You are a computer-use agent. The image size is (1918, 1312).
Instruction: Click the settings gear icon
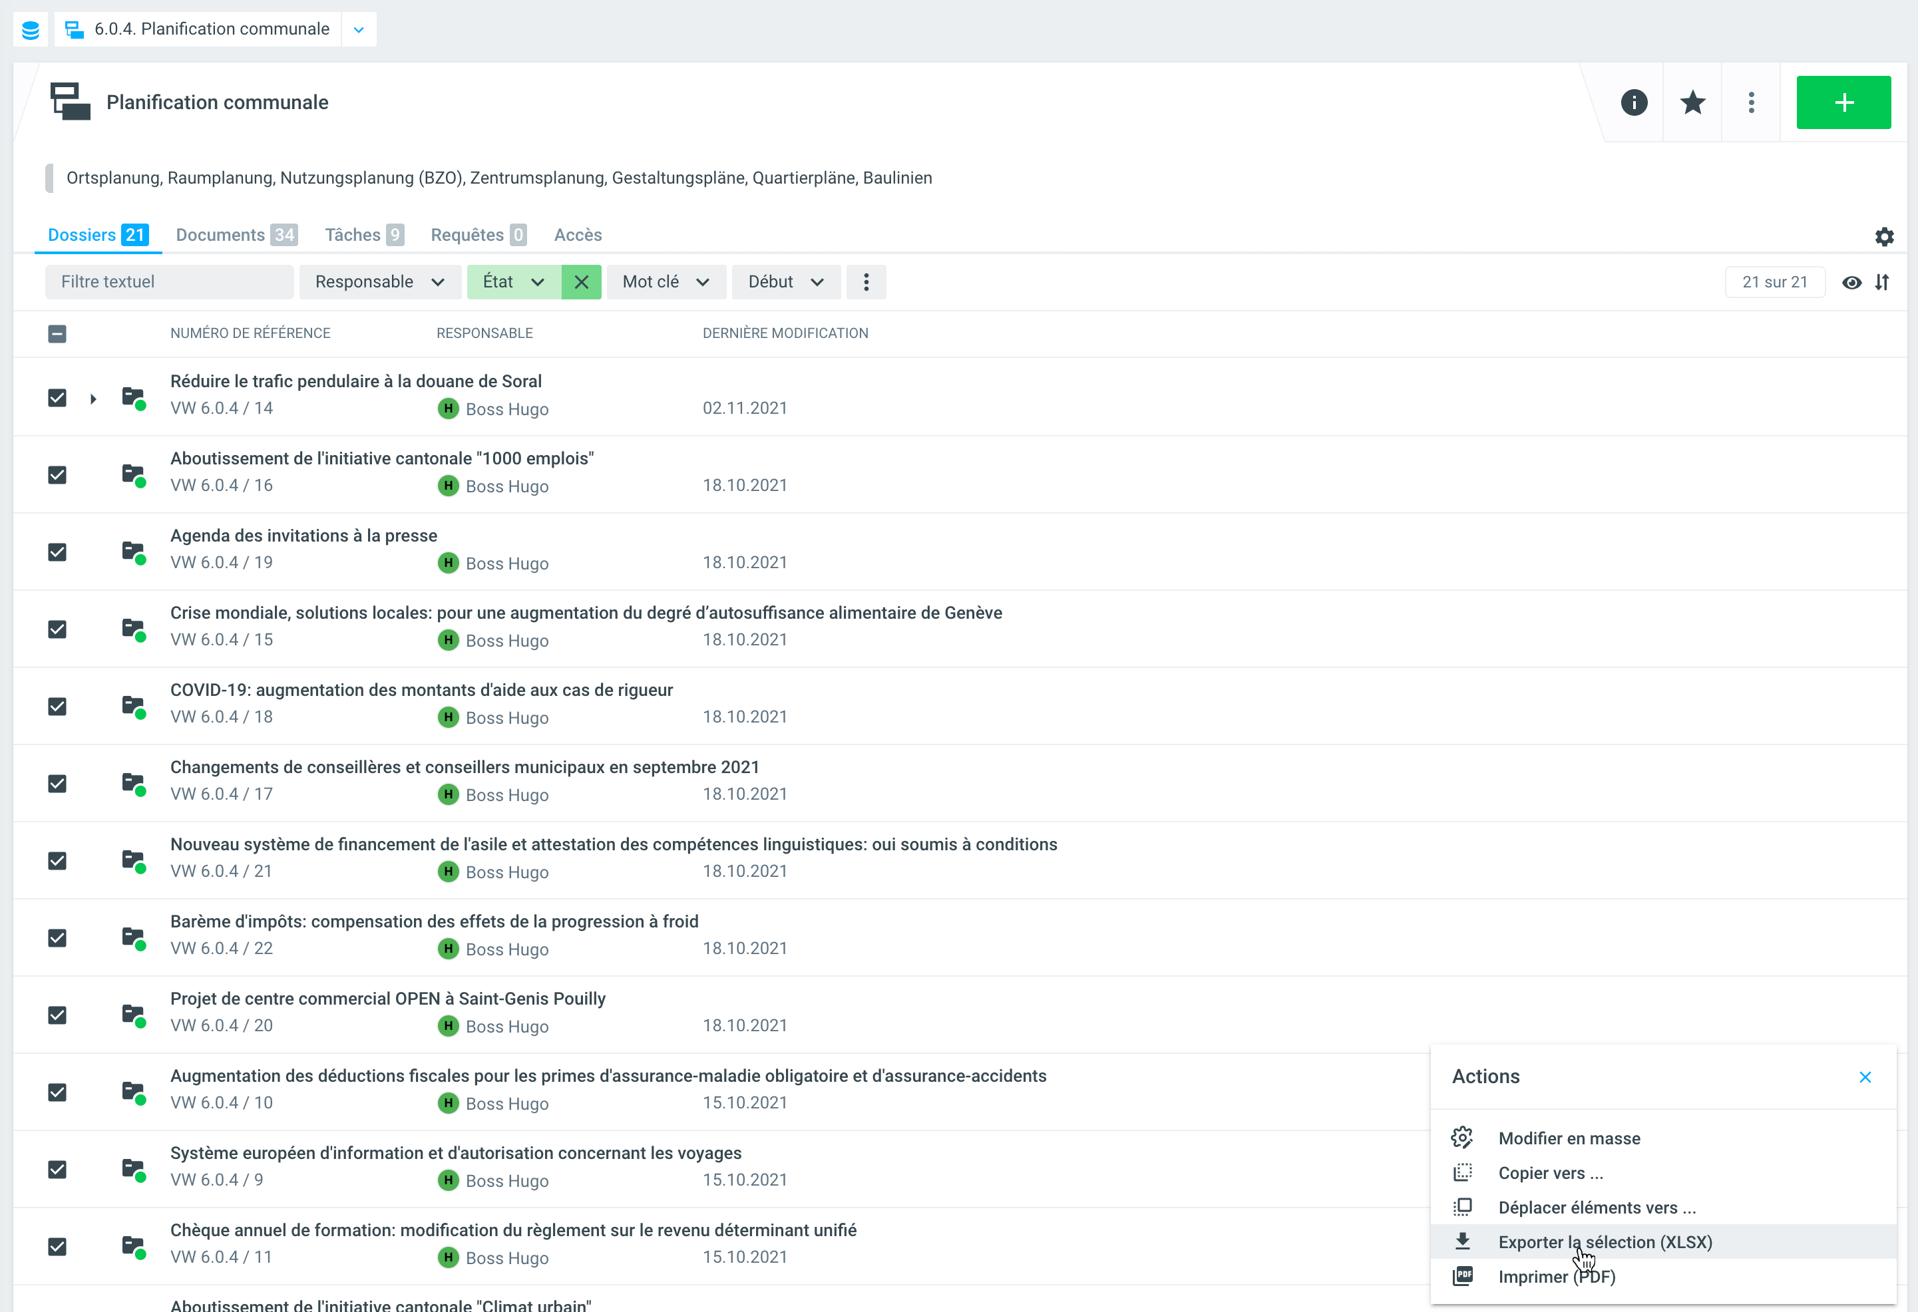pyautogui.click(x=1883, y=237)
